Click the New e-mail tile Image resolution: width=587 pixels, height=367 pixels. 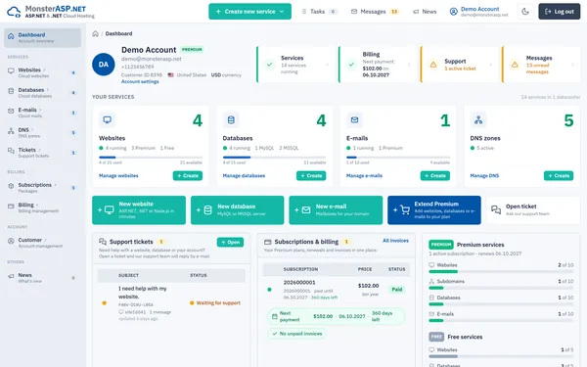336,210
